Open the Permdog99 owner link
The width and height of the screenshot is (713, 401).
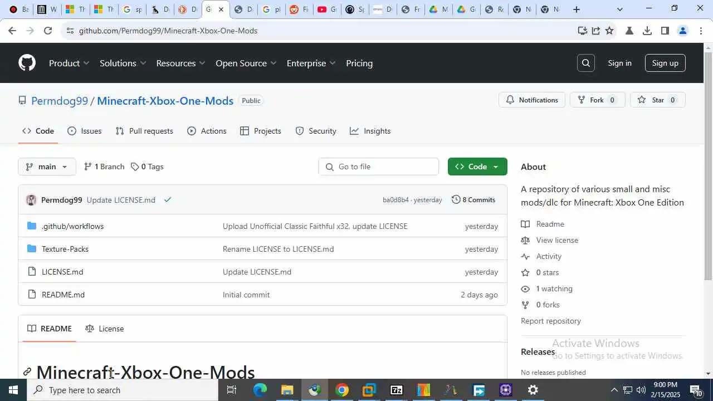[60, 101]
